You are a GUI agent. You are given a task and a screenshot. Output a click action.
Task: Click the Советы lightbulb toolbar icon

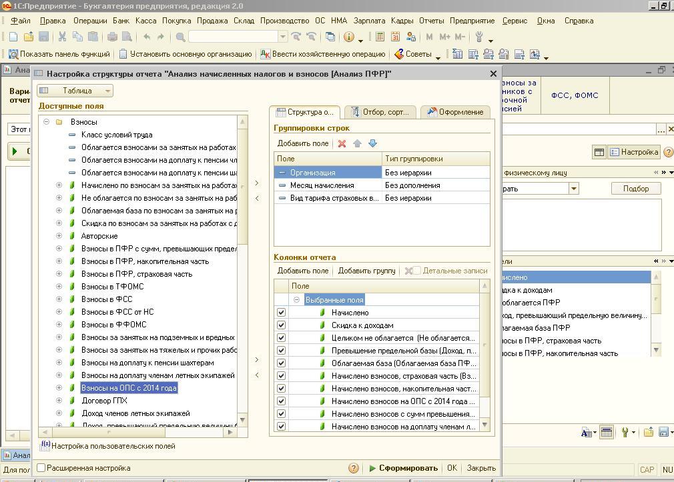(399, 54)
